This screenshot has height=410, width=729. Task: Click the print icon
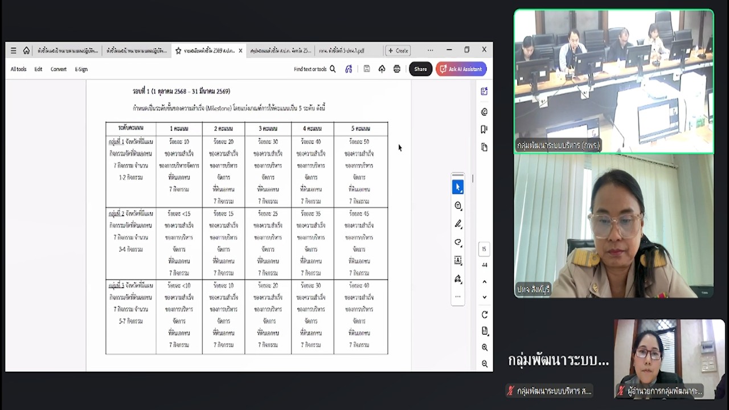[x=397, y=69]
